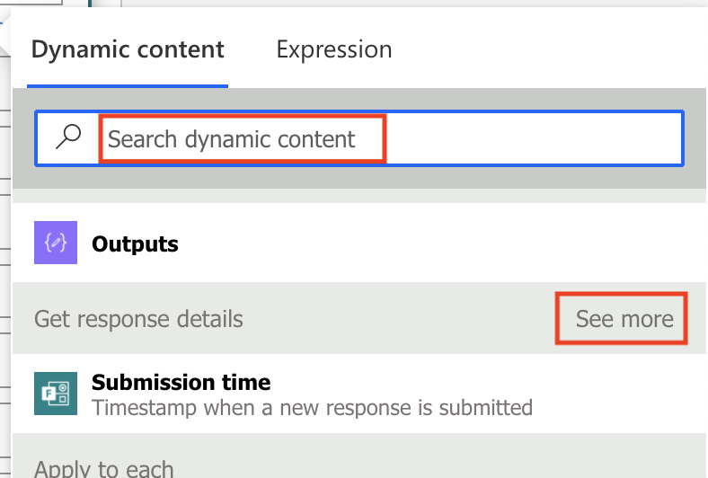
Task: Click the gray area surrounding the search box
Action: (359, 178)
